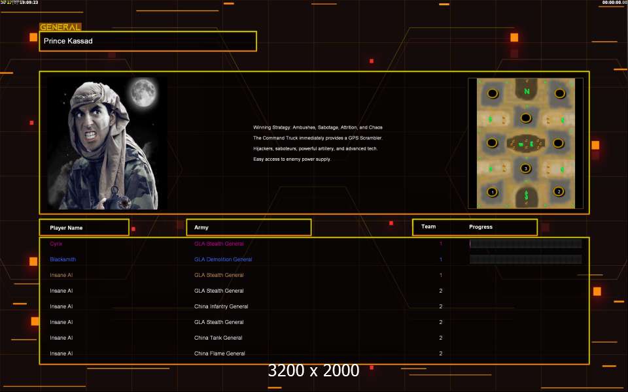Click Blacksmith's loading progress bar
The height and width of the screenshot is (392, 628).
[x=525, y=259]
